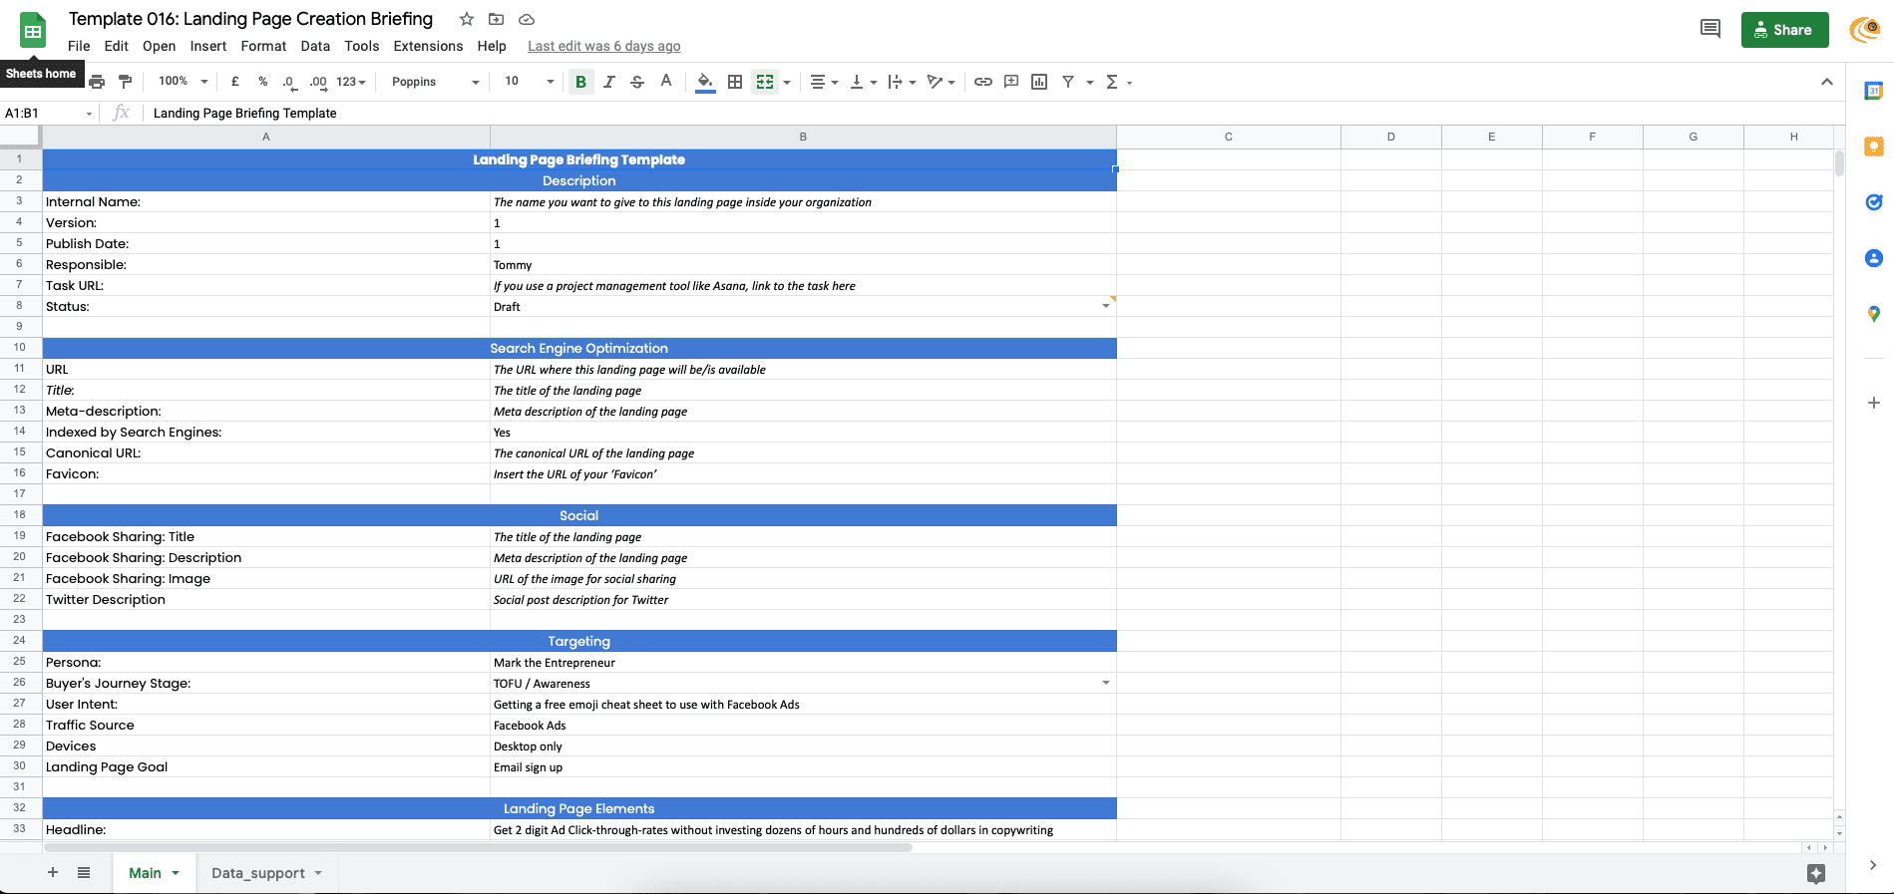Open Google Calendar side panel
Viewport: 1894px width, 894px height.
(1873, 91)
